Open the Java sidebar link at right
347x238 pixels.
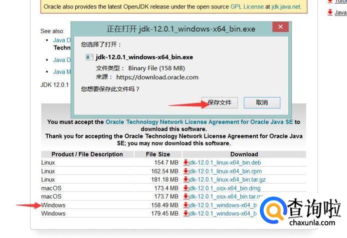[340, 12]
